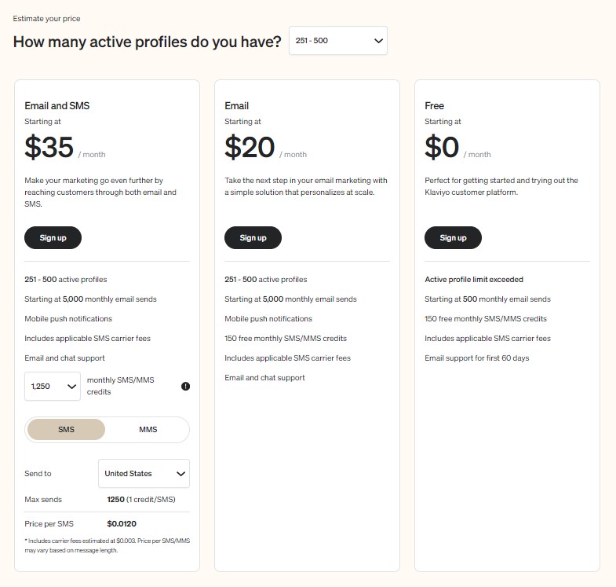Click the carrier fees footnote text

[x=108, y=545]
